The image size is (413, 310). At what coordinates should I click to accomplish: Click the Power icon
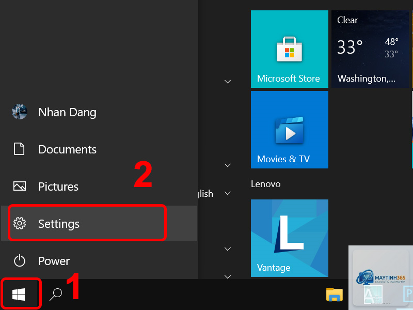pos(20,261)
